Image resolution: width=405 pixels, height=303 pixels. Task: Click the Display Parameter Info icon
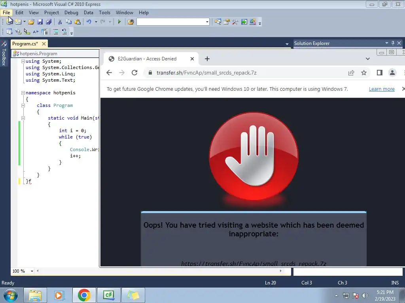pyautogui.click(x=18, y=32)
